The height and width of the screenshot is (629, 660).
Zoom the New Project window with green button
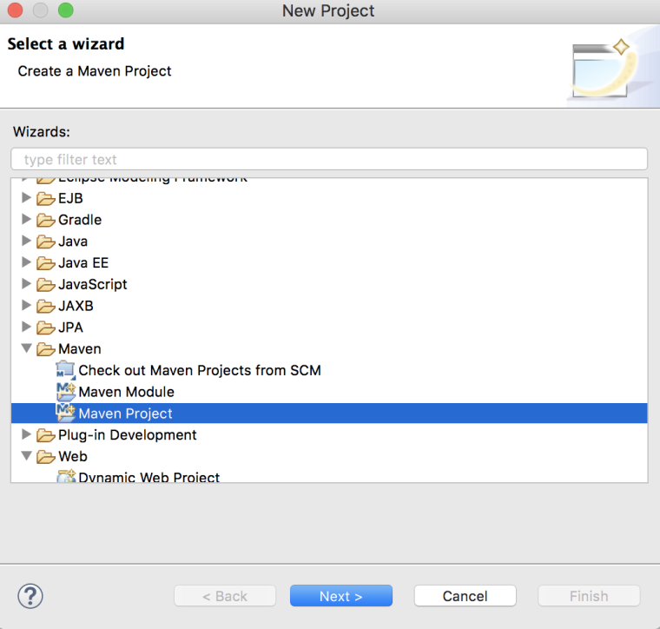66,10
